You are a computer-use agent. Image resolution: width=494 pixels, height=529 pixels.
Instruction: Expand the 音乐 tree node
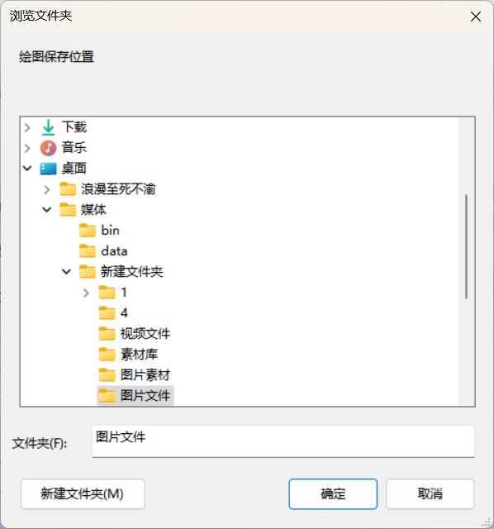27,148
